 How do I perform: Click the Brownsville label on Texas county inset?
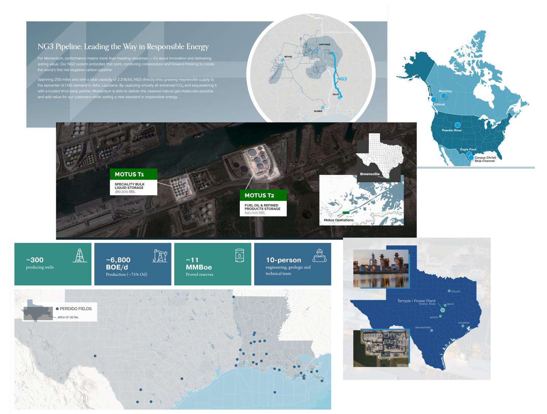370,174
